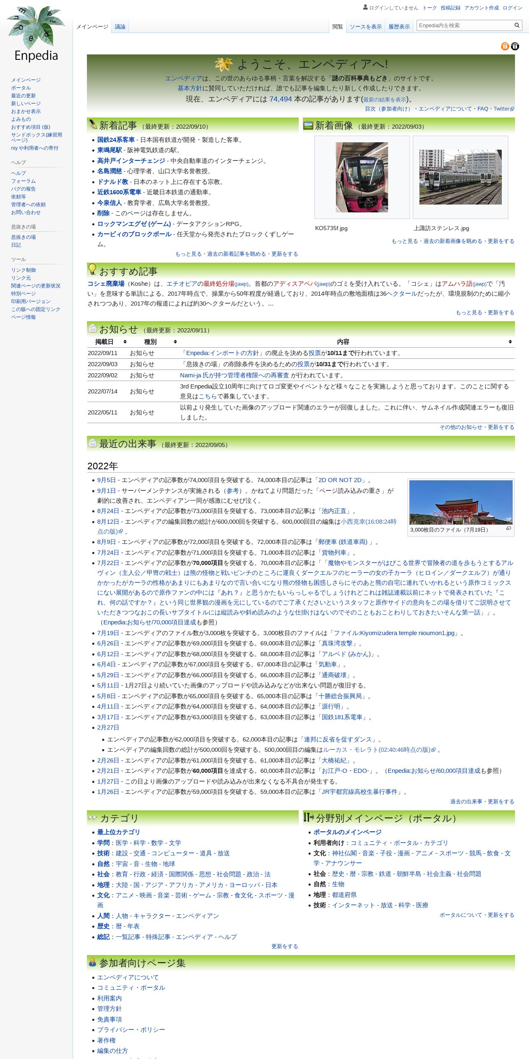This screenshot has height=1059, width=529.
Task: Open サンドボックス(練習用ページ) sidebar link
Action: (x=37, y=137)
